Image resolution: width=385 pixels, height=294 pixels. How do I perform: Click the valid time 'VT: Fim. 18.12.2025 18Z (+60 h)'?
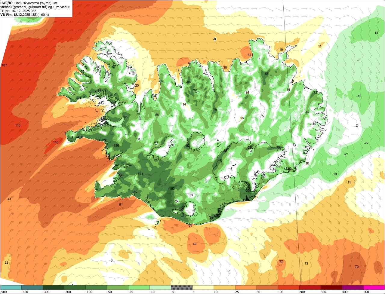24,14
